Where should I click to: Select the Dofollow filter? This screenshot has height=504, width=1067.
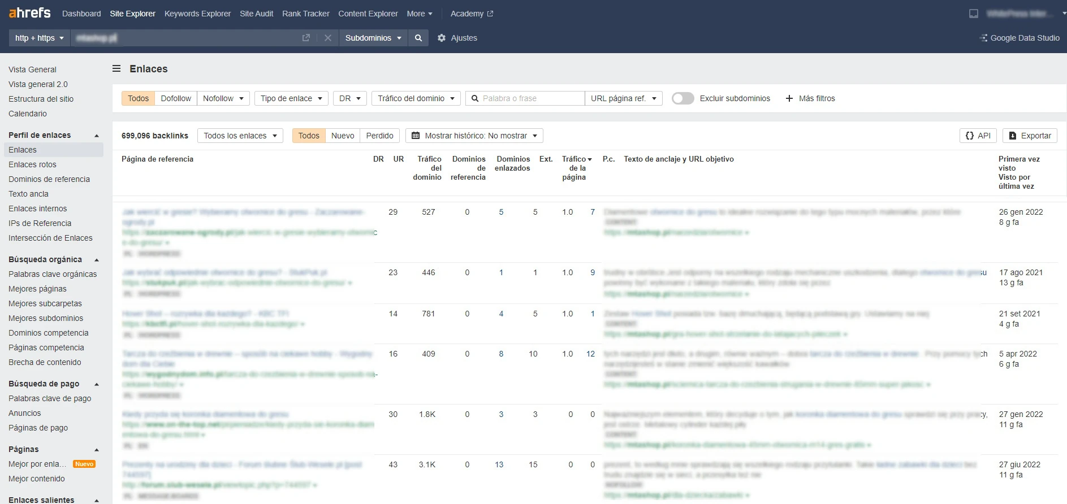(x=176, y=98)
